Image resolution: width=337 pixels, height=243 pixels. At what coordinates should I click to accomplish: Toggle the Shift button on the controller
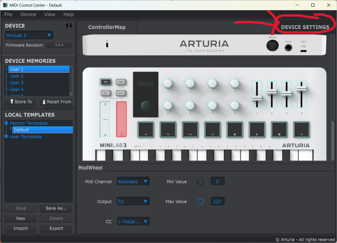point(106,82)
